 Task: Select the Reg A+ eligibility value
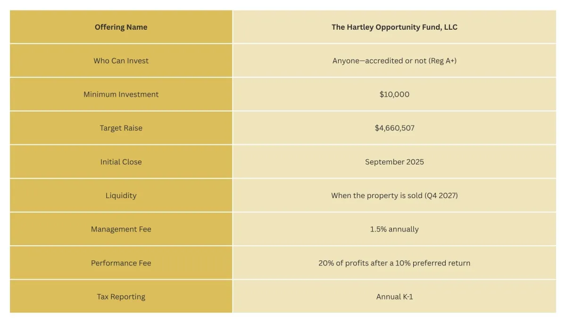click(x=394, y=61)
